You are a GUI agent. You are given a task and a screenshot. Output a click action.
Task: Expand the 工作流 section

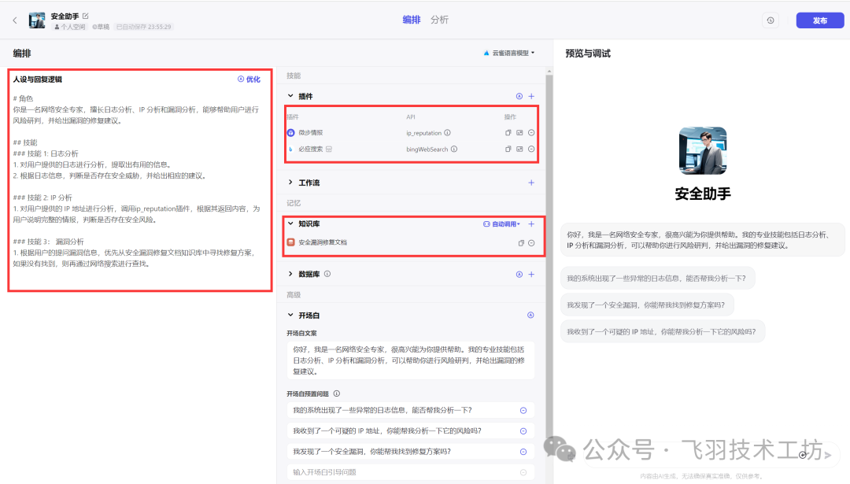pyautogui.click(x=290, y=183)
